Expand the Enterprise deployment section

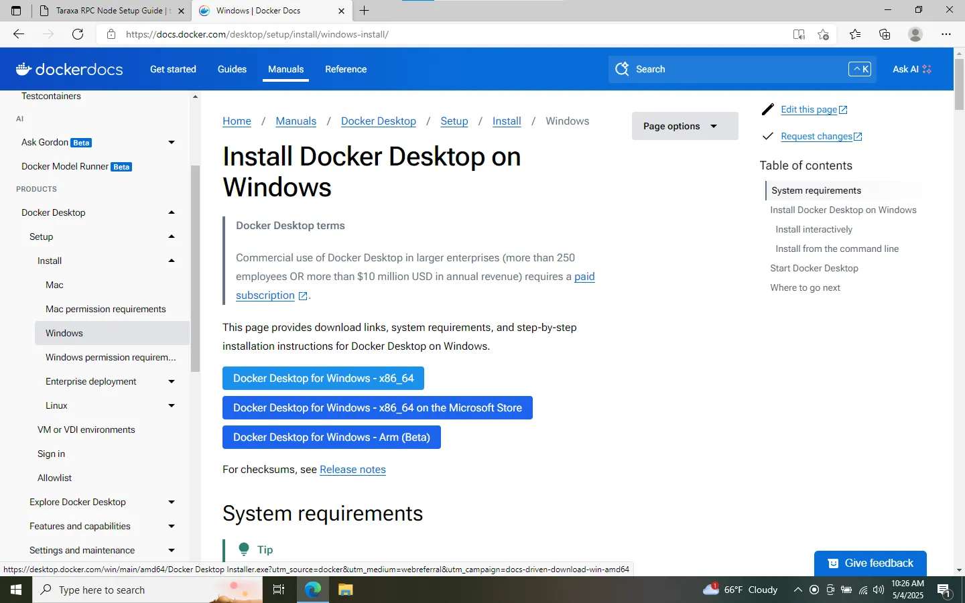click(172, 381)
